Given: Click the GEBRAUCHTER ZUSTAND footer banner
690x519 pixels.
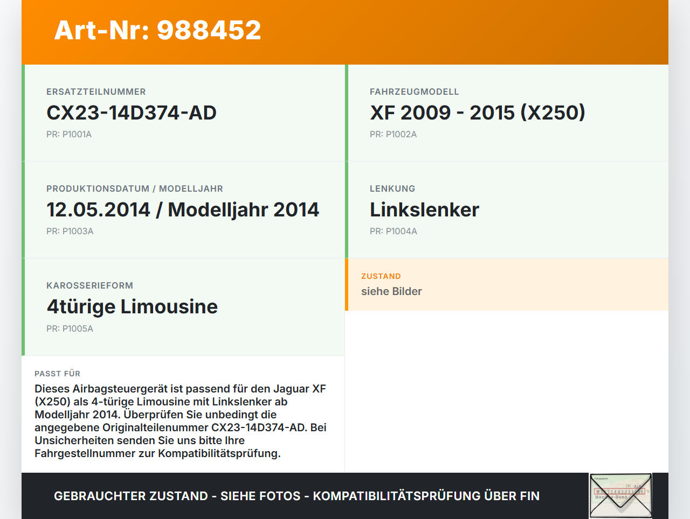Looking at the screenshot, I should [x=296, y=495].
